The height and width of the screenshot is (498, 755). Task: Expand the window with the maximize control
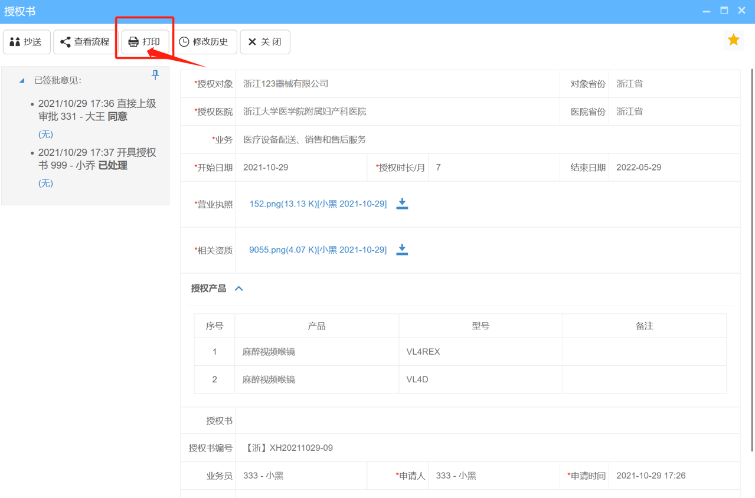pyautogui.click(x=724, y=10)
